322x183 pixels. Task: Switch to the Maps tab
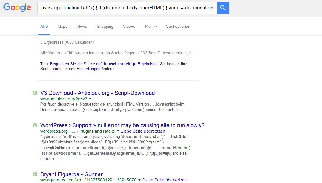click(x=63, y=27)
